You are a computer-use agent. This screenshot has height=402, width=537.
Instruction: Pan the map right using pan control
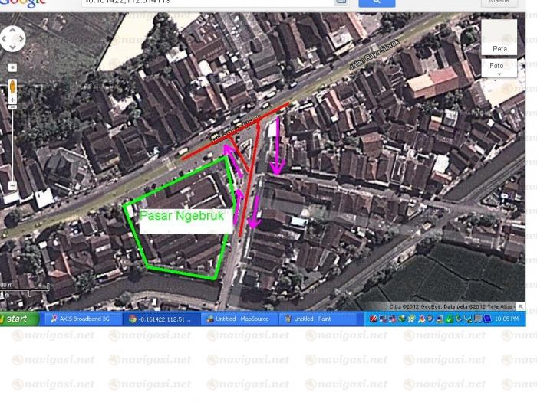(x=21, y=38)
